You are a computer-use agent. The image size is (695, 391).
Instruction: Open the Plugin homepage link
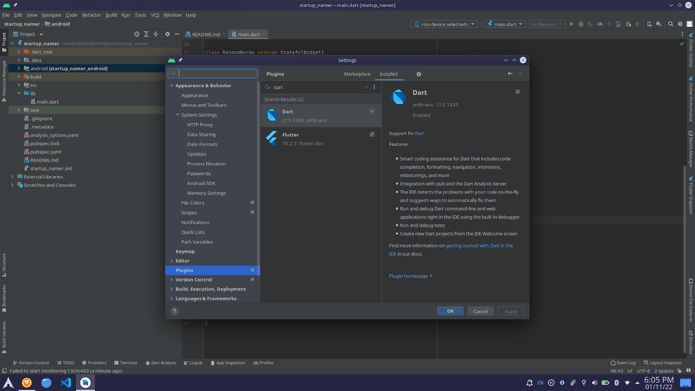click(410, 276)
